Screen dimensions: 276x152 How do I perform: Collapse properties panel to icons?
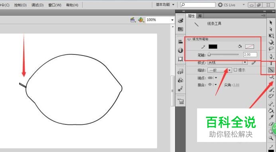(x=264, y=11)
